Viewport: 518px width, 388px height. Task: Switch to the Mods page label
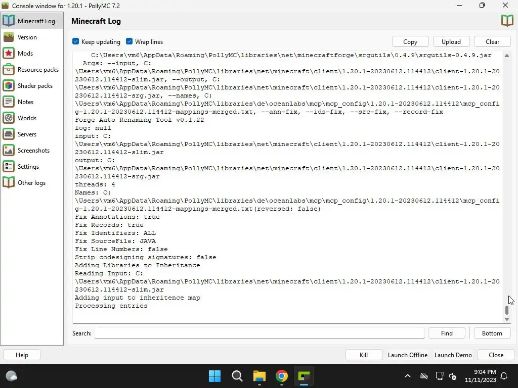(x=25, y=54)
